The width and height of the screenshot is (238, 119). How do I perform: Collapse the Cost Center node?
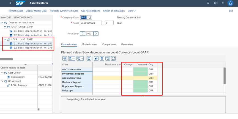pos(2,73)
